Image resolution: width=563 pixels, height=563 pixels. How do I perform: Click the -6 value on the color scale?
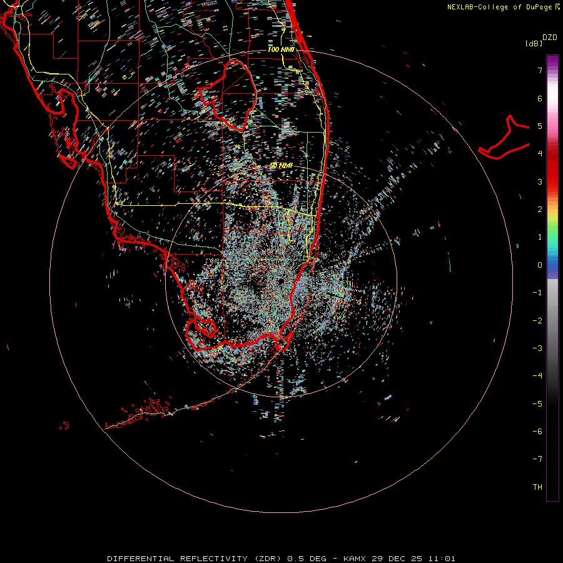click(x=537, y=432)
